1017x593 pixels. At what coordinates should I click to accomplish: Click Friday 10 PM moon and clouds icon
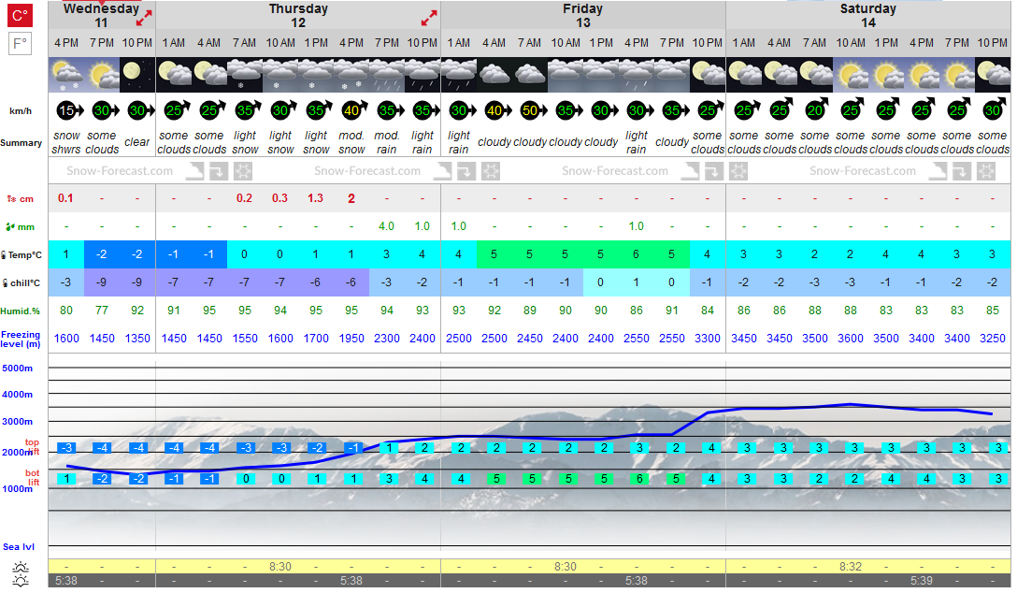coord(708,75)
